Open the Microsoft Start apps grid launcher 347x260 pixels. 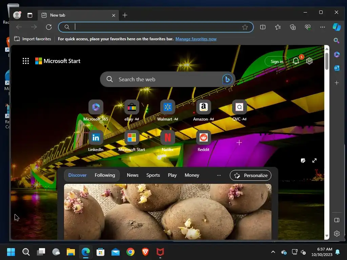pos(26,61)
